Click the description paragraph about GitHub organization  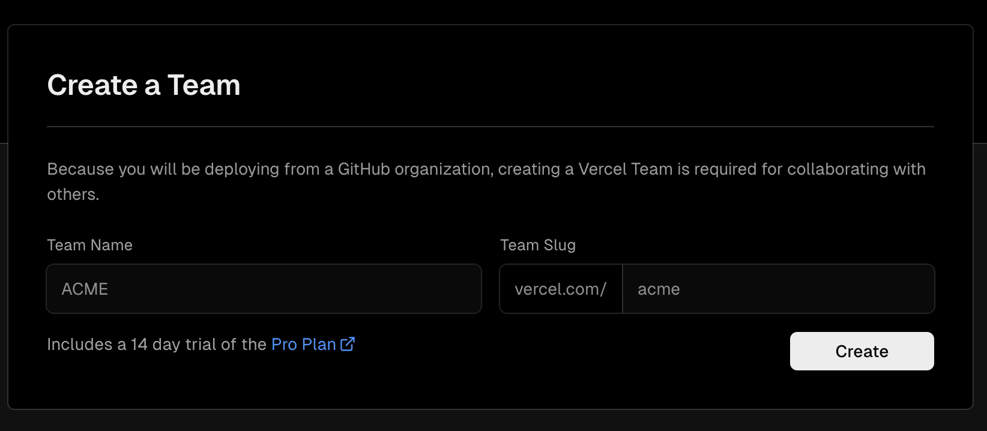pyautogui.click(x=486, y=181)
